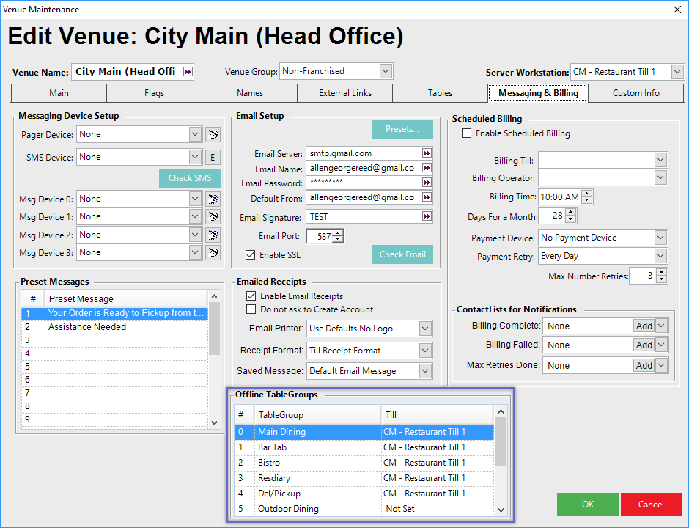Enable Scheduled Billing checkbox

(x=466, y=133)
